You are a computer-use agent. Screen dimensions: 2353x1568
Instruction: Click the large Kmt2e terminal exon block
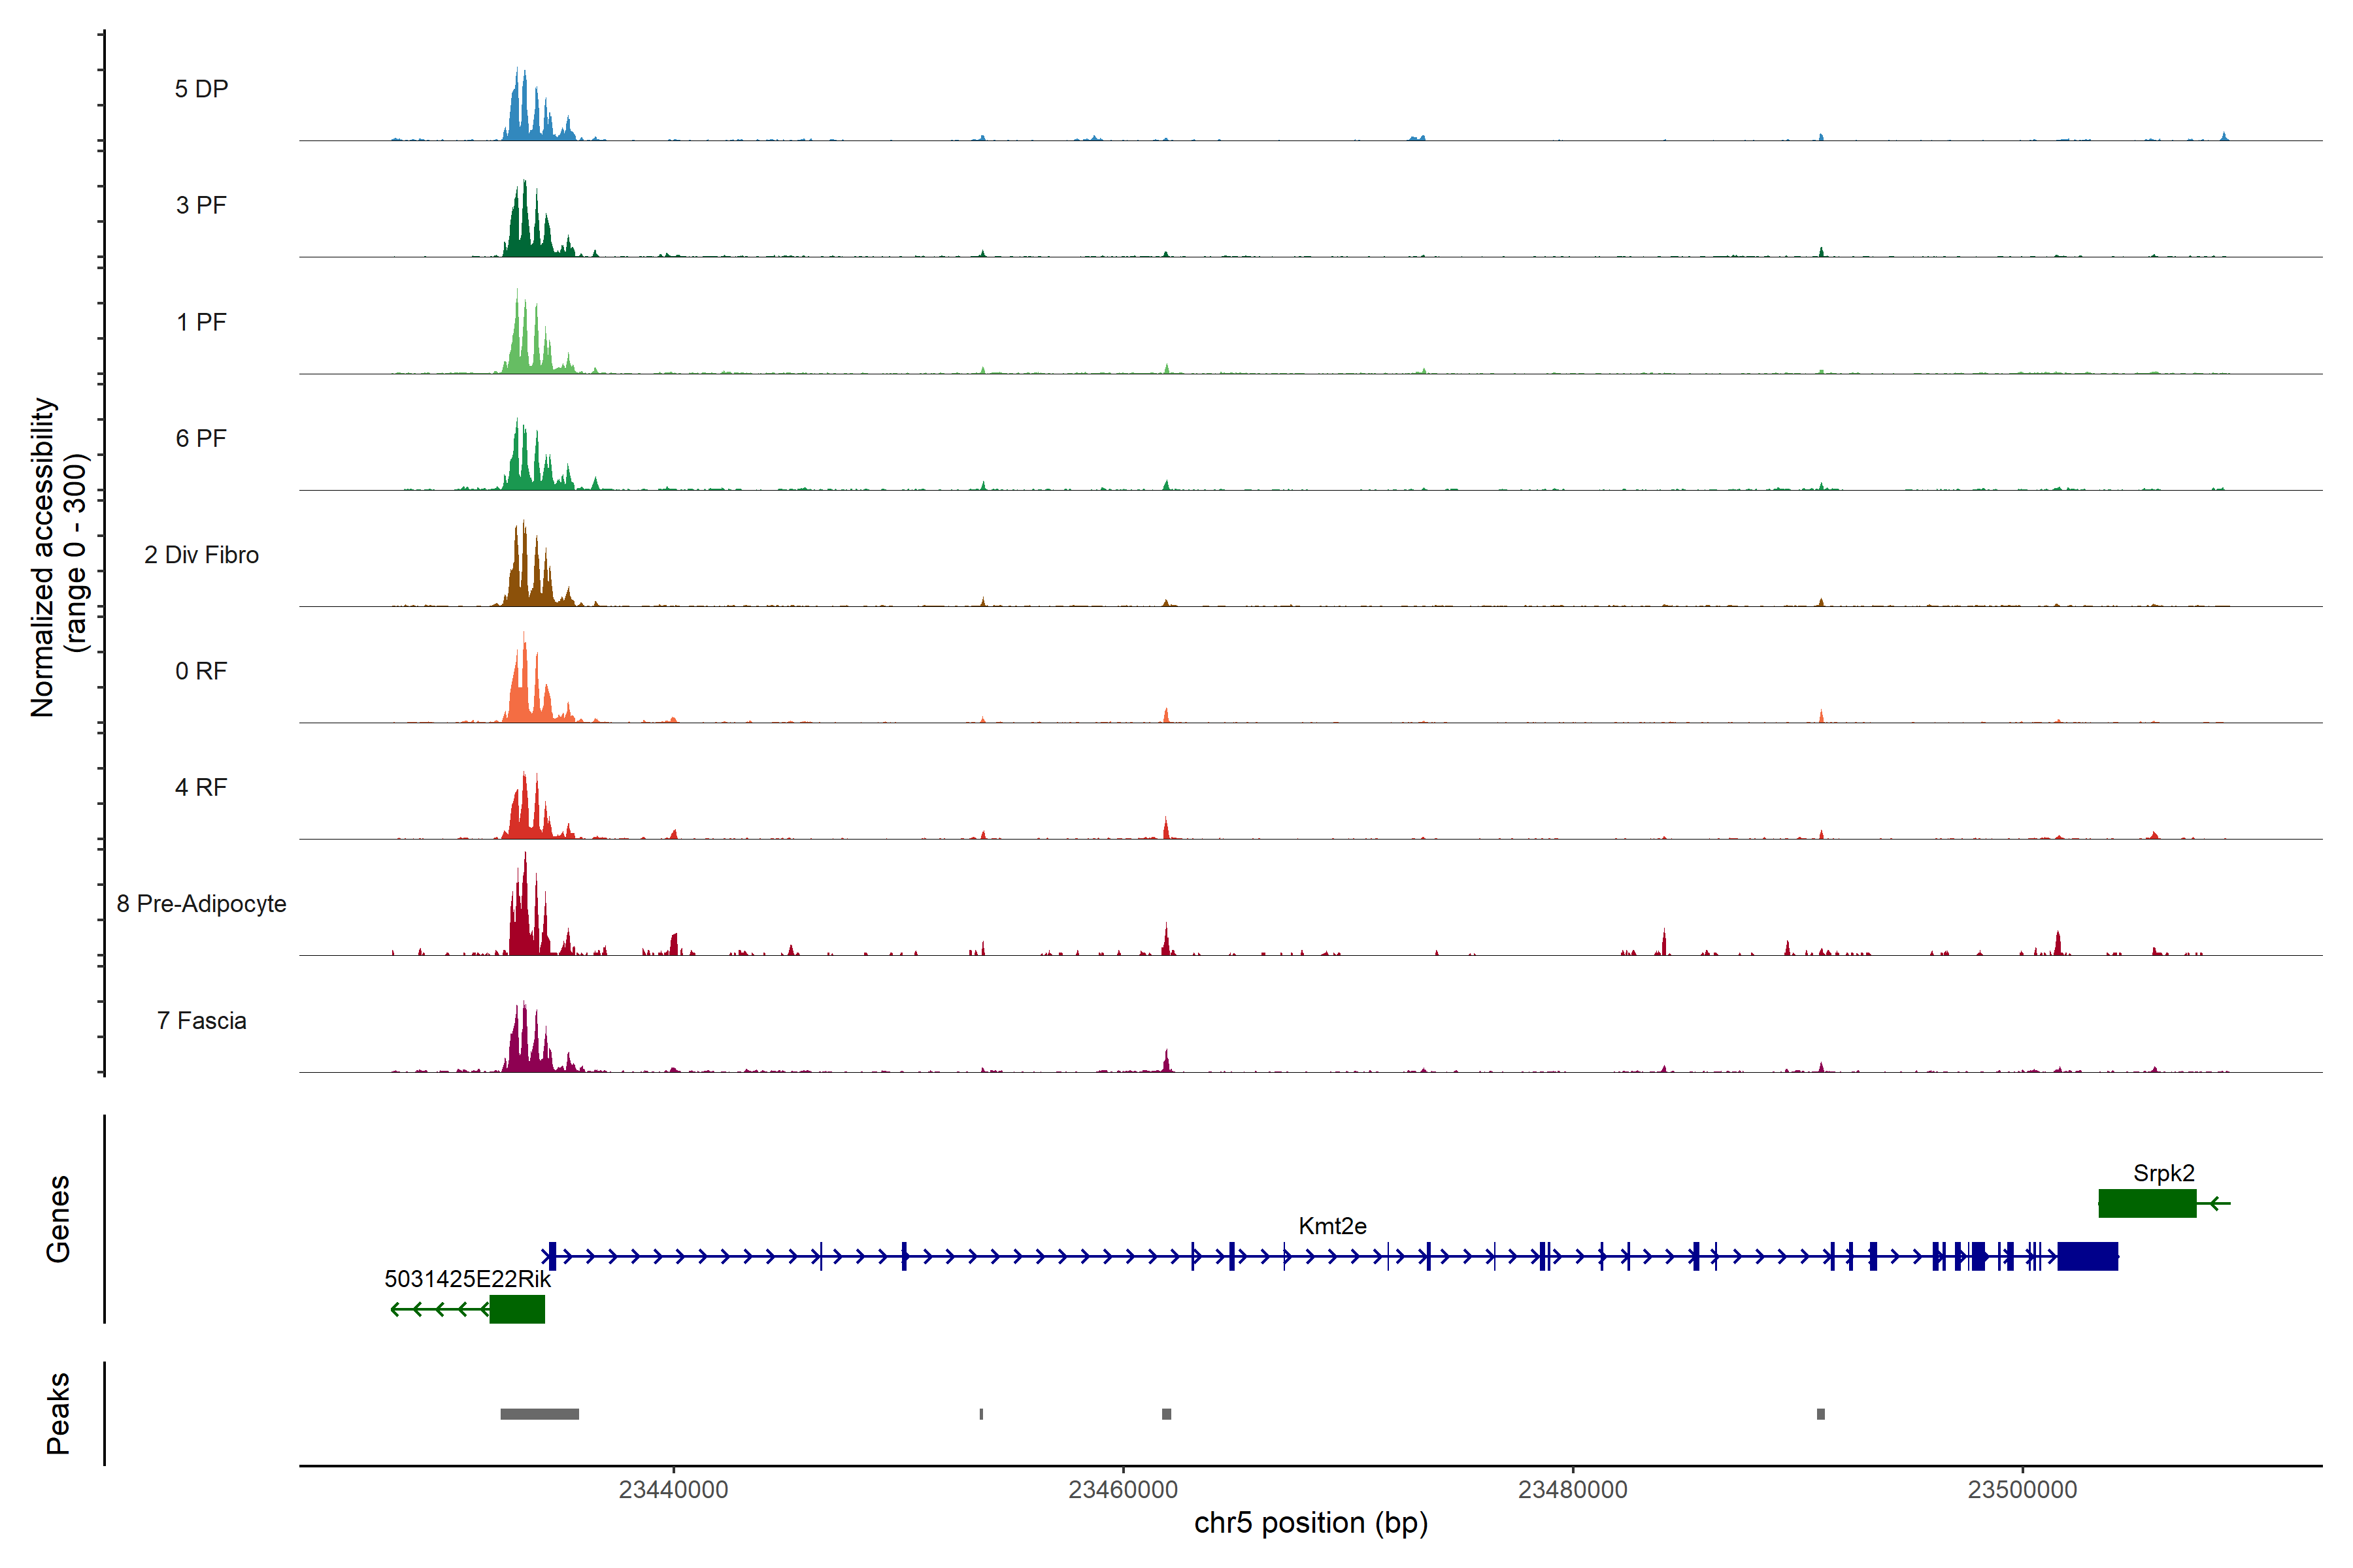[2088, 1256]
